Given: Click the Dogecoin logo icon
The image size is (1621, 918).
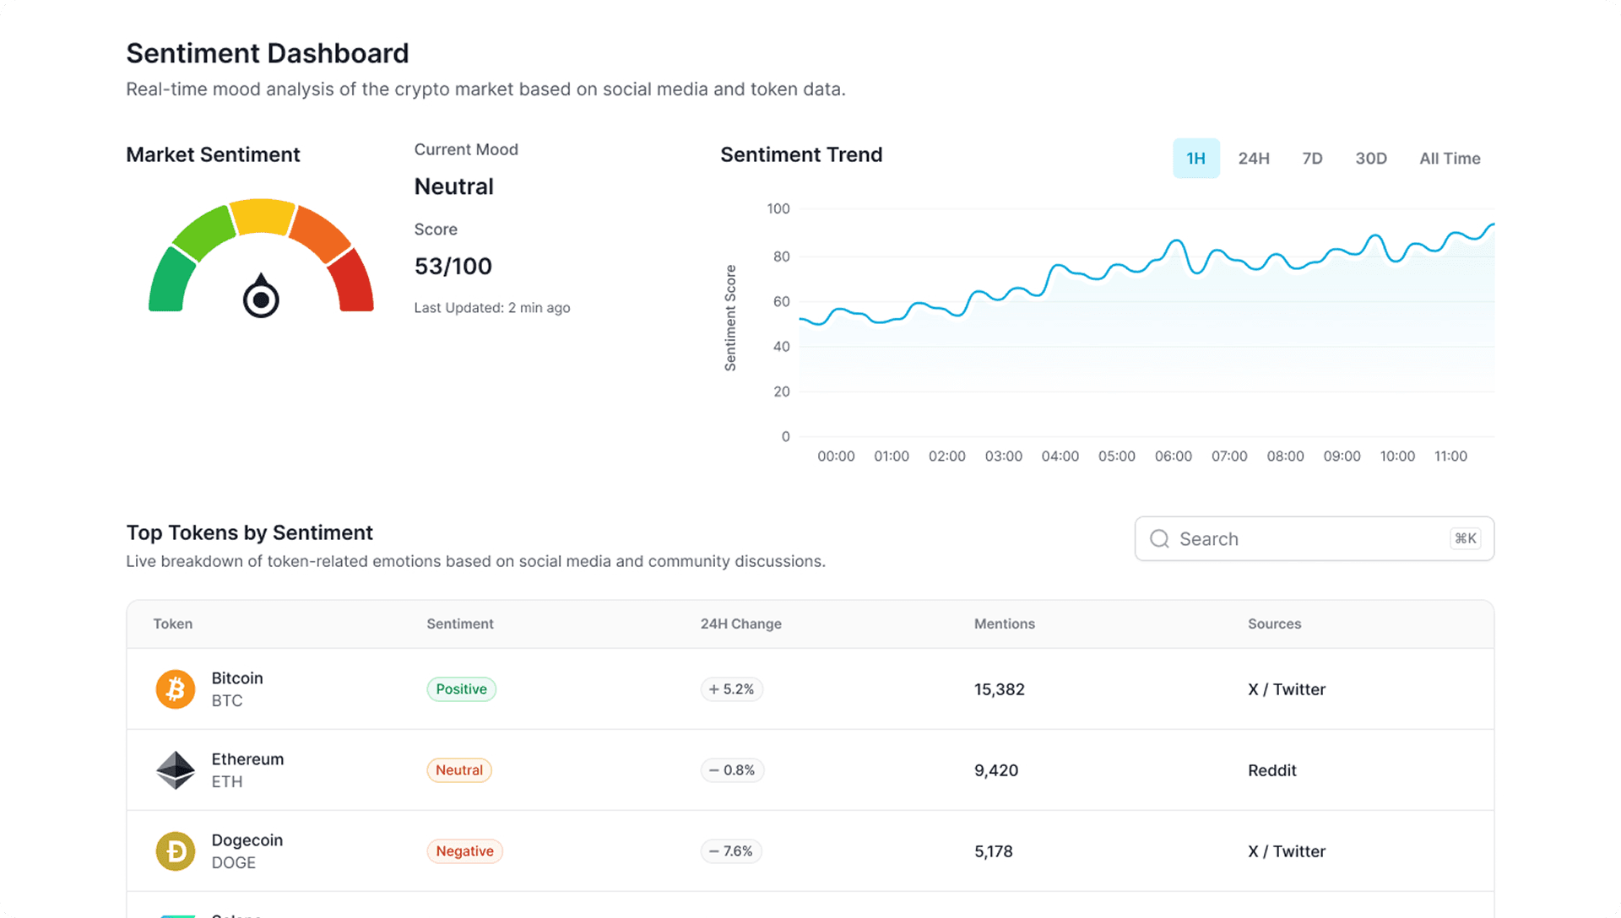Looking at the screenshot, I should point(176,851).
